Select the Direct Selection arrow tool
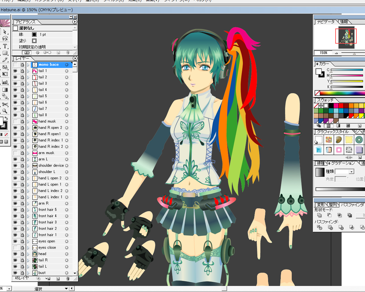Screen dimensions: 365x292 tap(5, 32)
